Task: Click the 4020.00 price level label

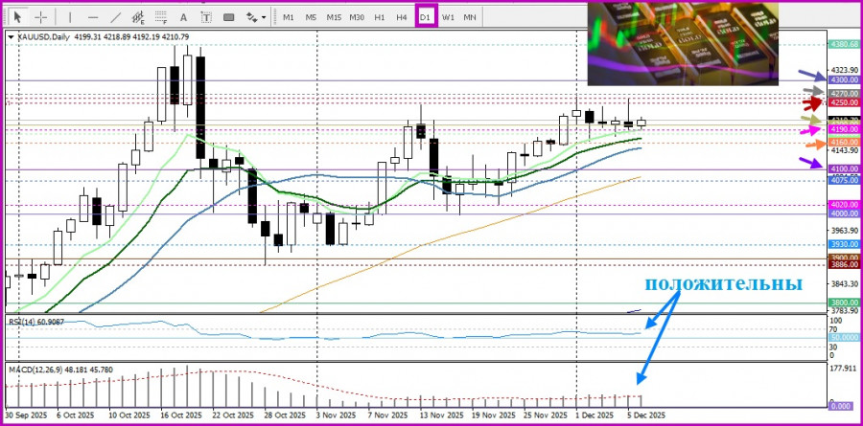Action: pos(844,205)
